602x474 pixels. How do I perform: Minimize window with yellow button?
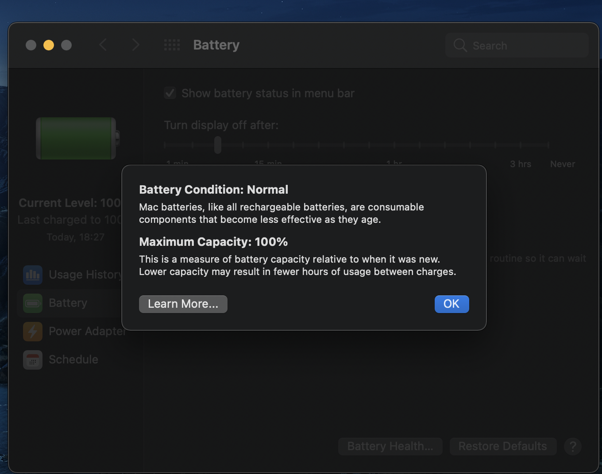tap(49, 45)
